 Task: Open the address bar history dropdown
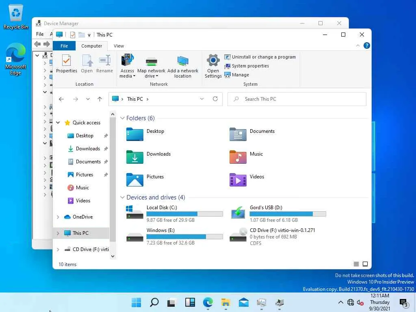pos(201,99)
